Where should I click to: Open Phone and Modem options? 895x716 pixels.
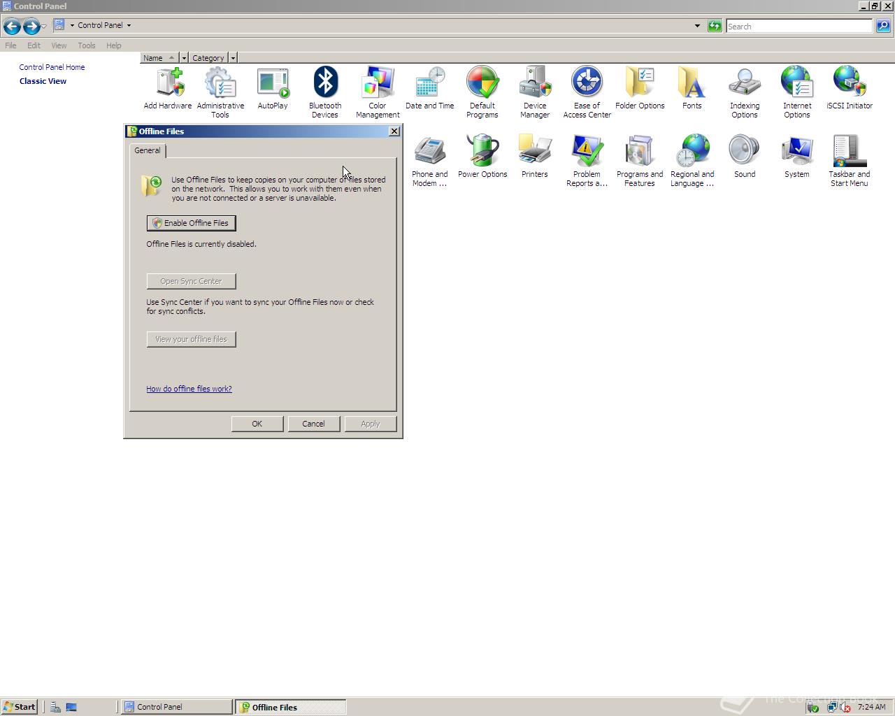(430, 161)
